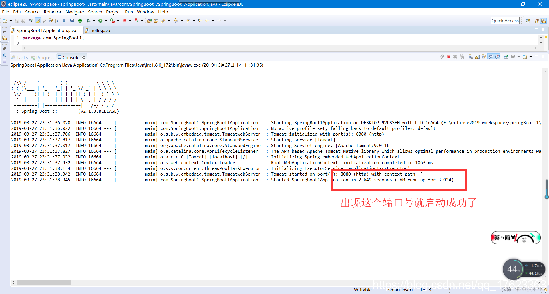Toggle Block Selection mode
549x294 pixels.
(x=57, y=21)
